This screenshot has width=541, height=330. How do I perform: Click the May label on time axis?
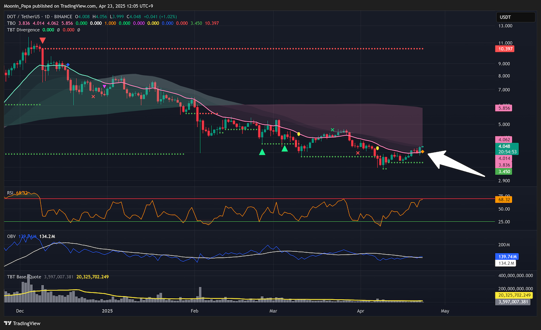tap(445, 311)
